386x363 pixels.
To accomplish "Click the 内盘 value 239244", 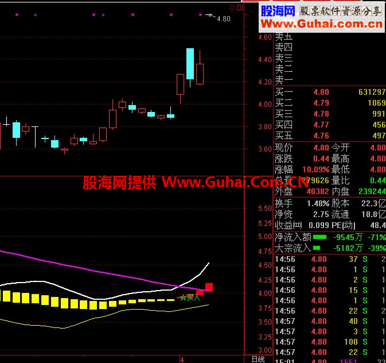I will coord(372,191).
